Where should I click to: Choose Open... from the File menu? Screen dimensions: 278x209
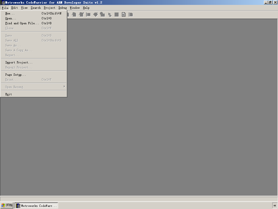(x=34, y=18)
